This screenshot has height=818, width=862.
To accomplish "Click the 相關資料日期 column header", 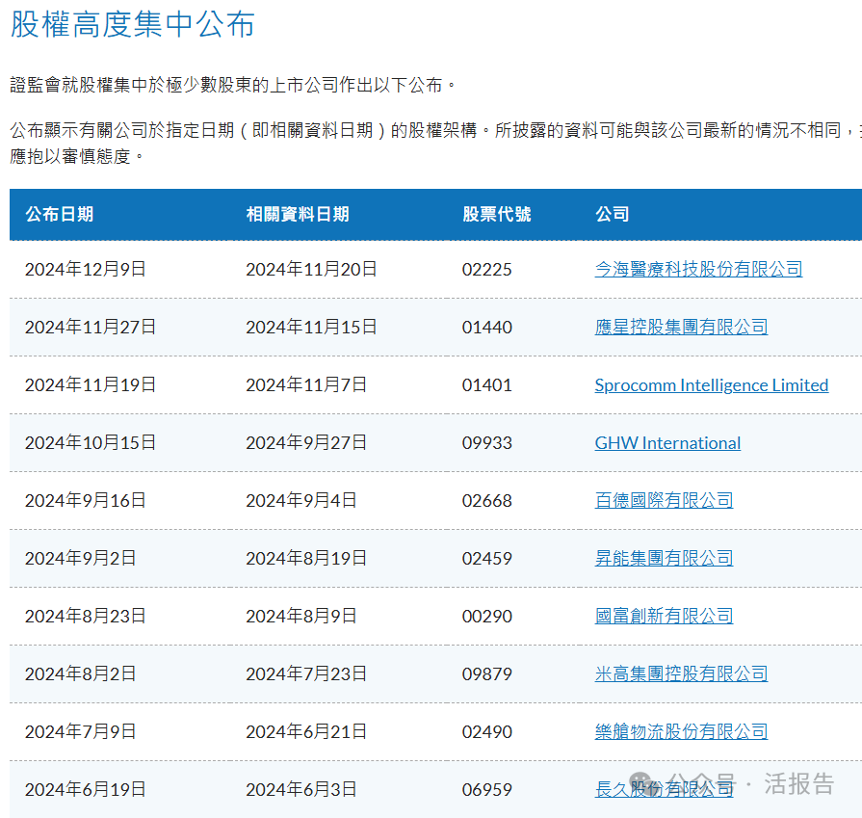I will point(298,214).
